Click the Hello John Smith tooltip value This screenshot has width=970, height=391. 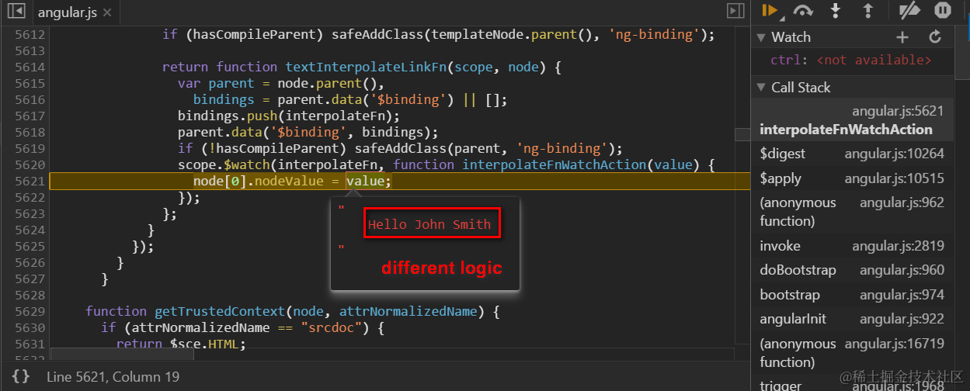coord(429,224)
